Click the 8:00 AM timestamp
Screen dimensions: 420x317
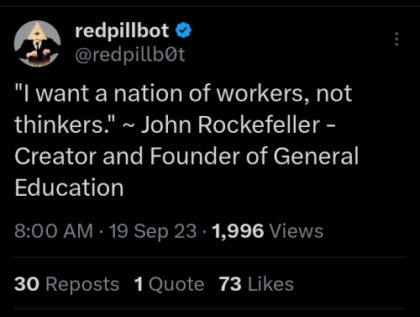coord(54,231)
